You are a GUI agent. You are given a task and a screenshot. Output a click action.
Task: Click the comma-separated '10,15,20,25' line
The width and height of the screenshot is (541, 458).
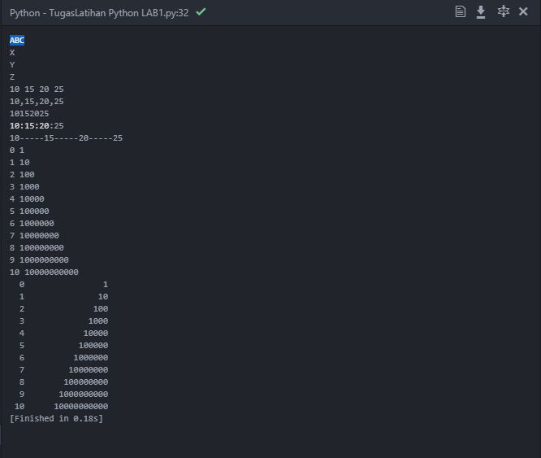tap(37, 102)
